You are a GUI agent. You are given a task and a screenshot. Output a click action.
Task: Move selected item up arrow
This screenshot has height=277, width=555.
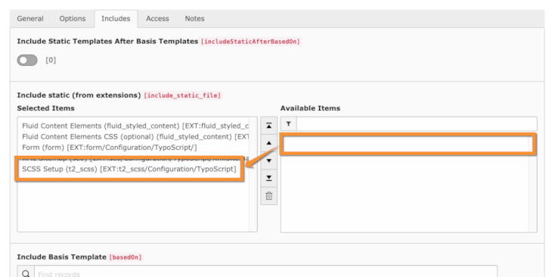click(x=269, y=143)
